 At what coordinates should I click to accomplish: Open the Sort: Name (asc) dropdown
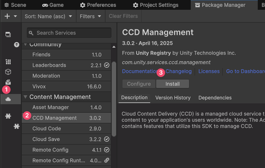click(x=49, y=16)
